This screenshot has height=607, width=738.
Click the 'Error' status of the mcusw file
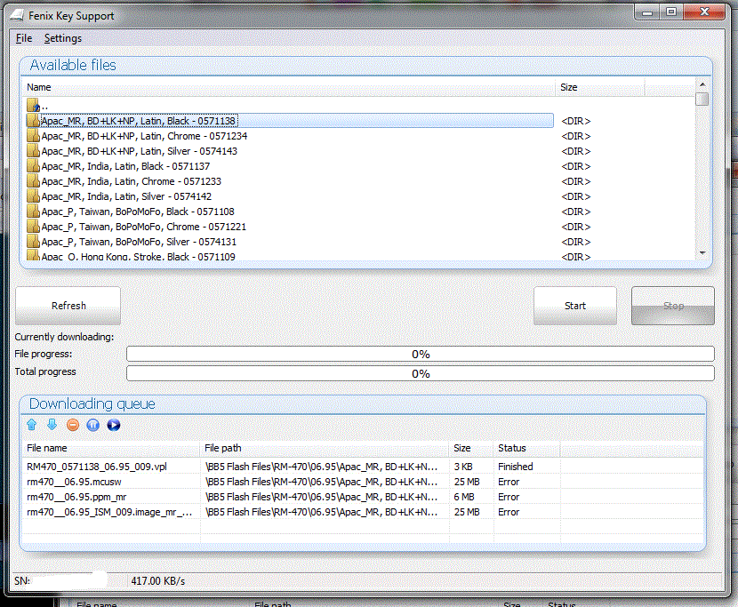509,482
